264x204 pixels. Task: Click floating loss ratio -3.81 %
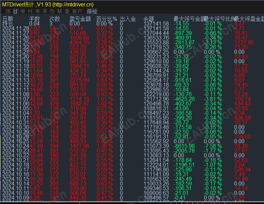pos(213,99)
